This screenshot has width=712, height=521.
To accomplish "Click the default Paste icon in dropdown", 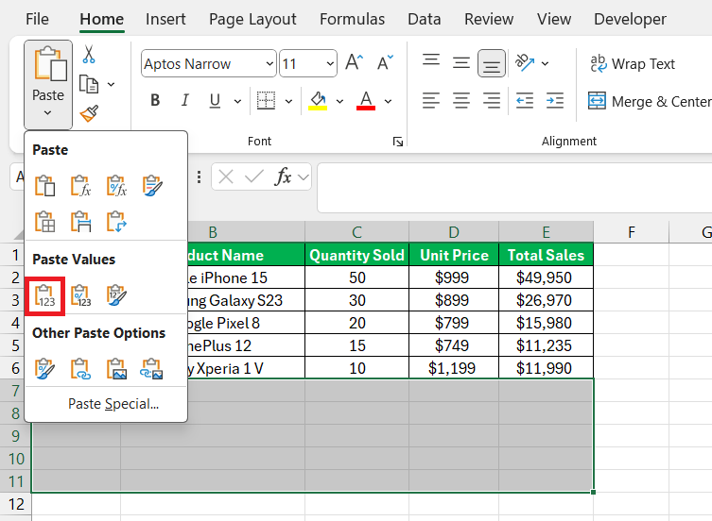I will pos(45,186).
